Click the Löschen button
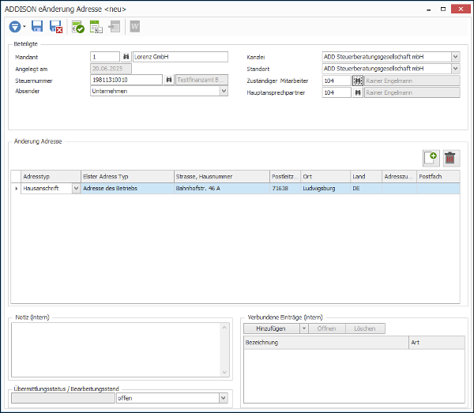474x413 pixels. coord(365,329)
